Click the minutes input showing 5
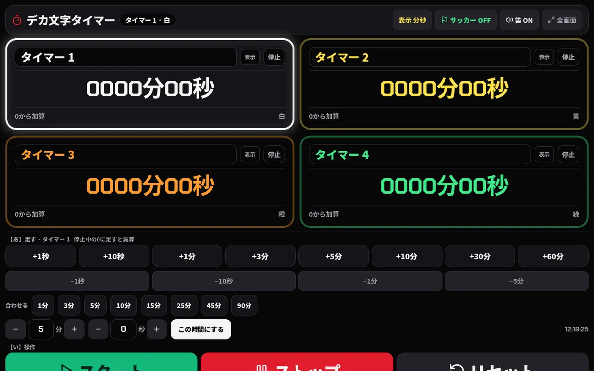The height and width of the screenshot is (371, 594). (x=41, y=329)
